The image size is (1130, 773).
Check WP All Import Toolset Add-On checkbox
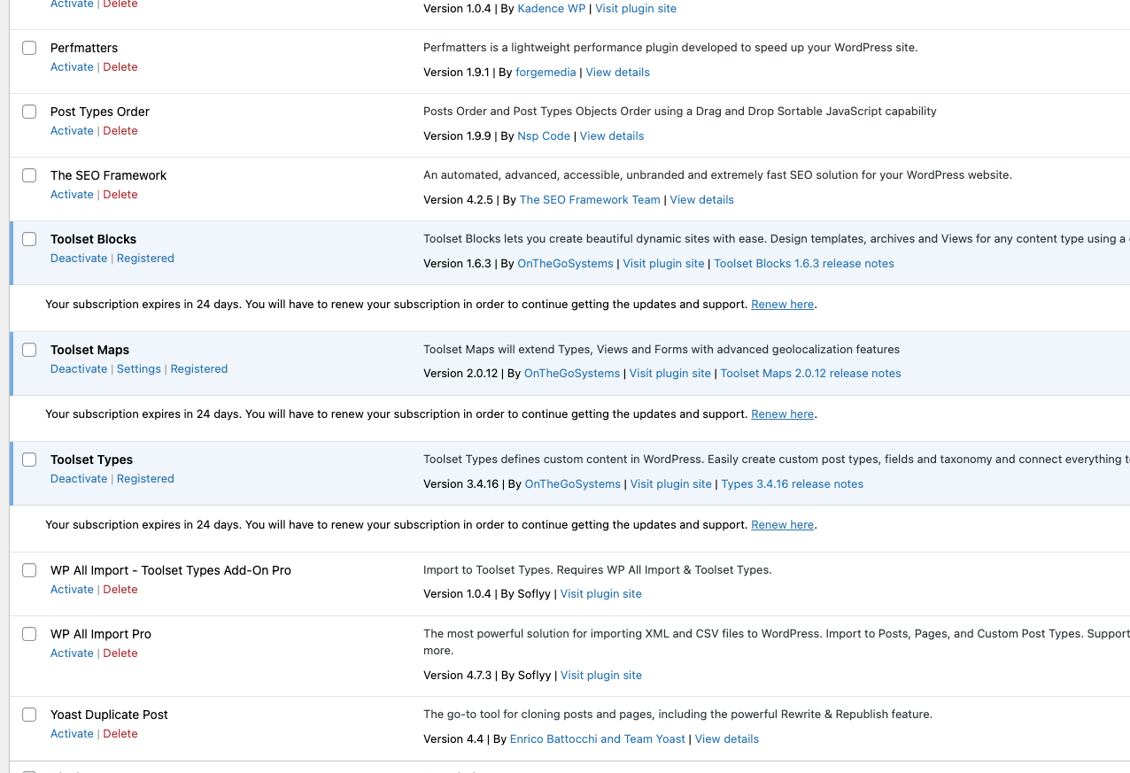[29, 570]
